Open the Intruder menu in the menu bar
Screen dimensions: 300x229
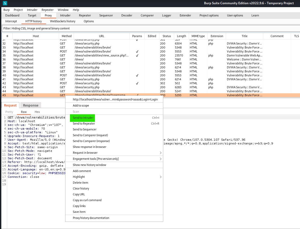[32, 10]
